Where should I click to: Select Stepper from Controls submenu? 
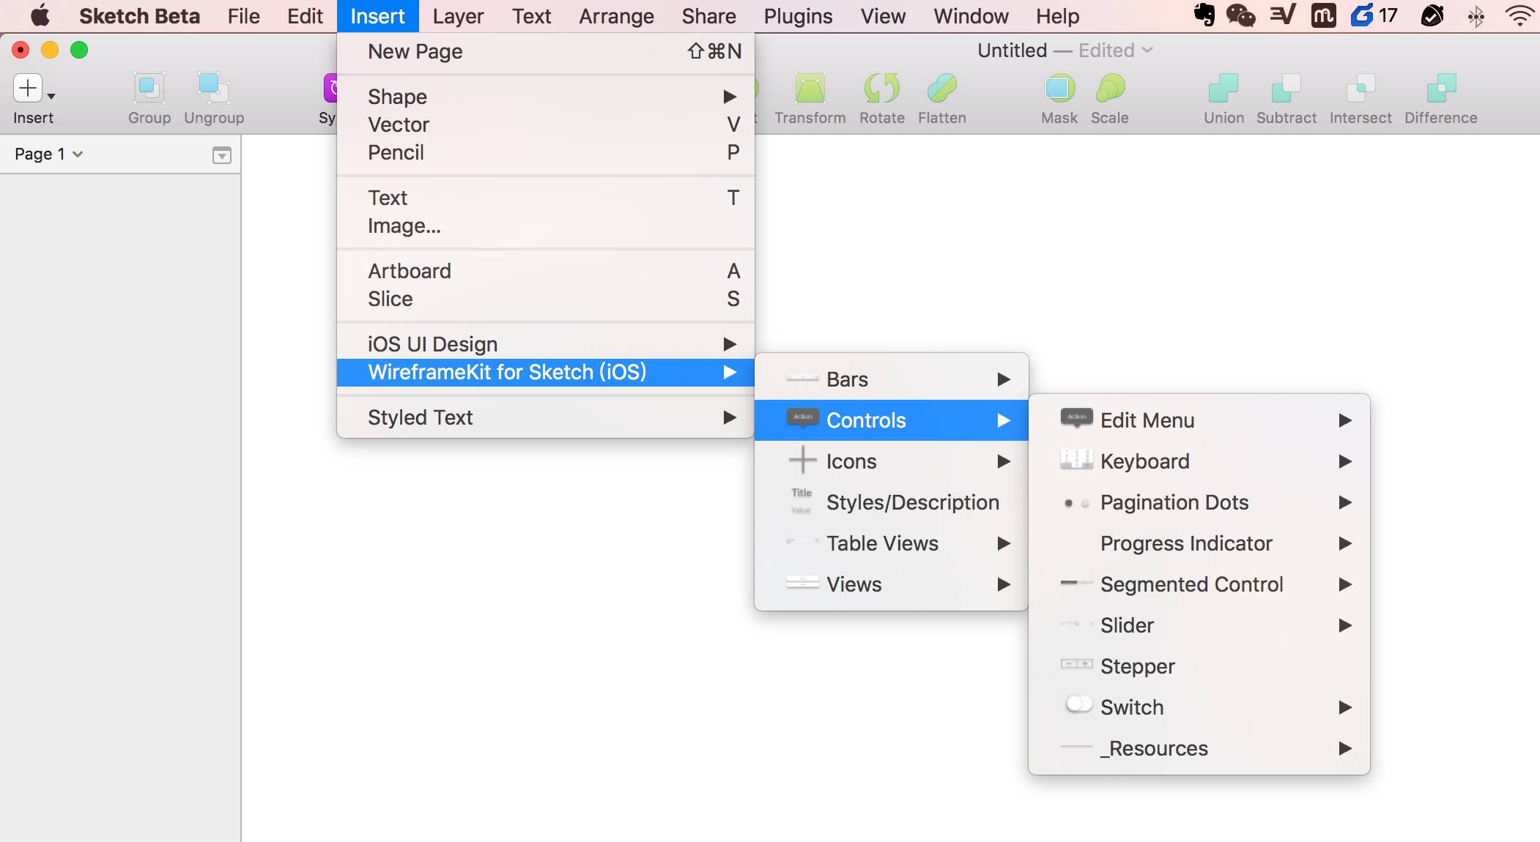click(1199, 666)
